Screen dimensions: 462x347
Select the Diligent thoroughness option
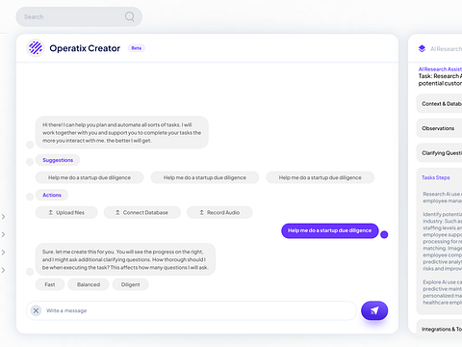point(130,284)
